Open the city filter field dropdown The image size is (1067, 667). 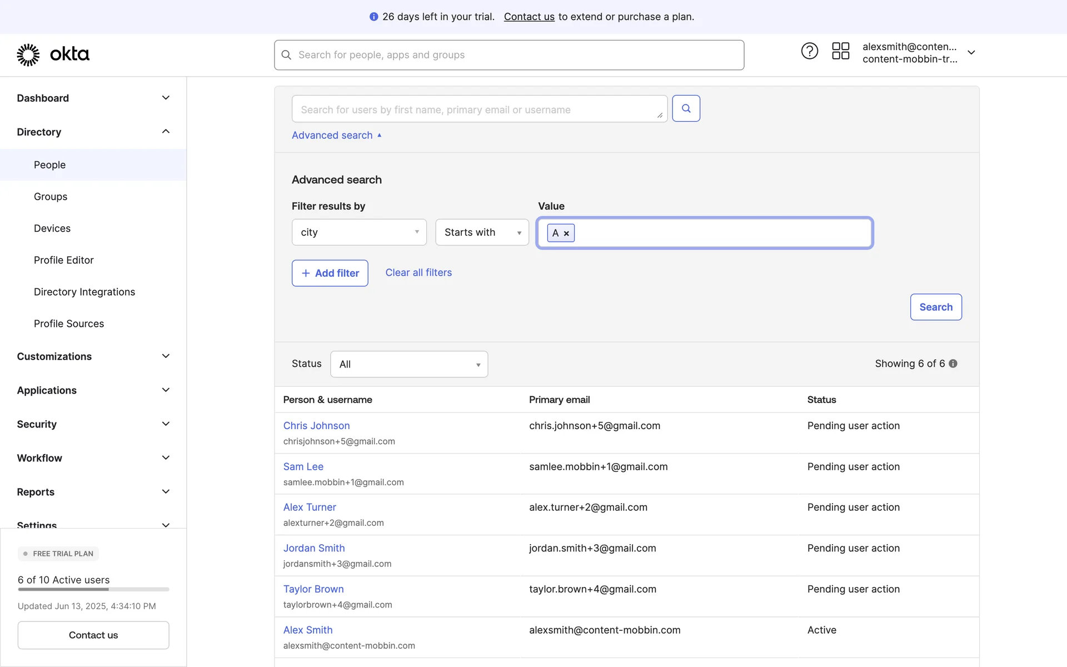[359, 232]
